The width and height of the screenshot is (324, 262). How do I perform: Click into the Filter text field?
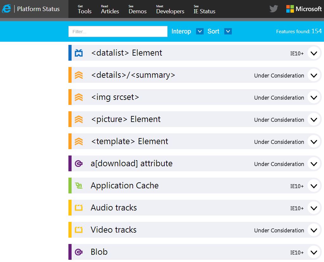[118, 32]
